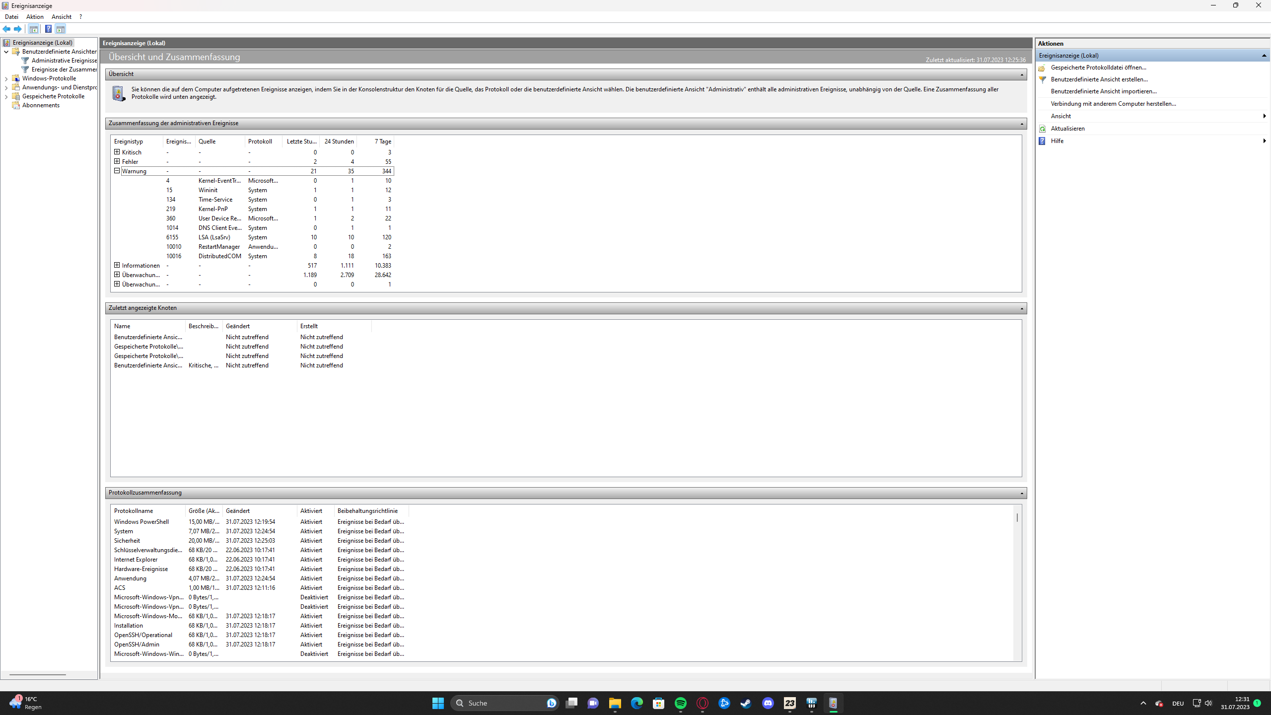1271x715 pixels.
Task: Click Benutzerdefinierte Ansicht importieren in the actions pane
Action: [x=1104, y=91]
